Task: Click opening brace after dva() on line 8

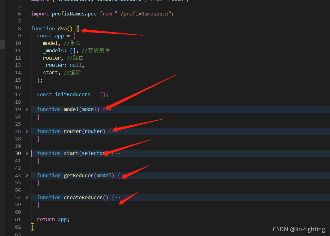Action: pos(77,28)
